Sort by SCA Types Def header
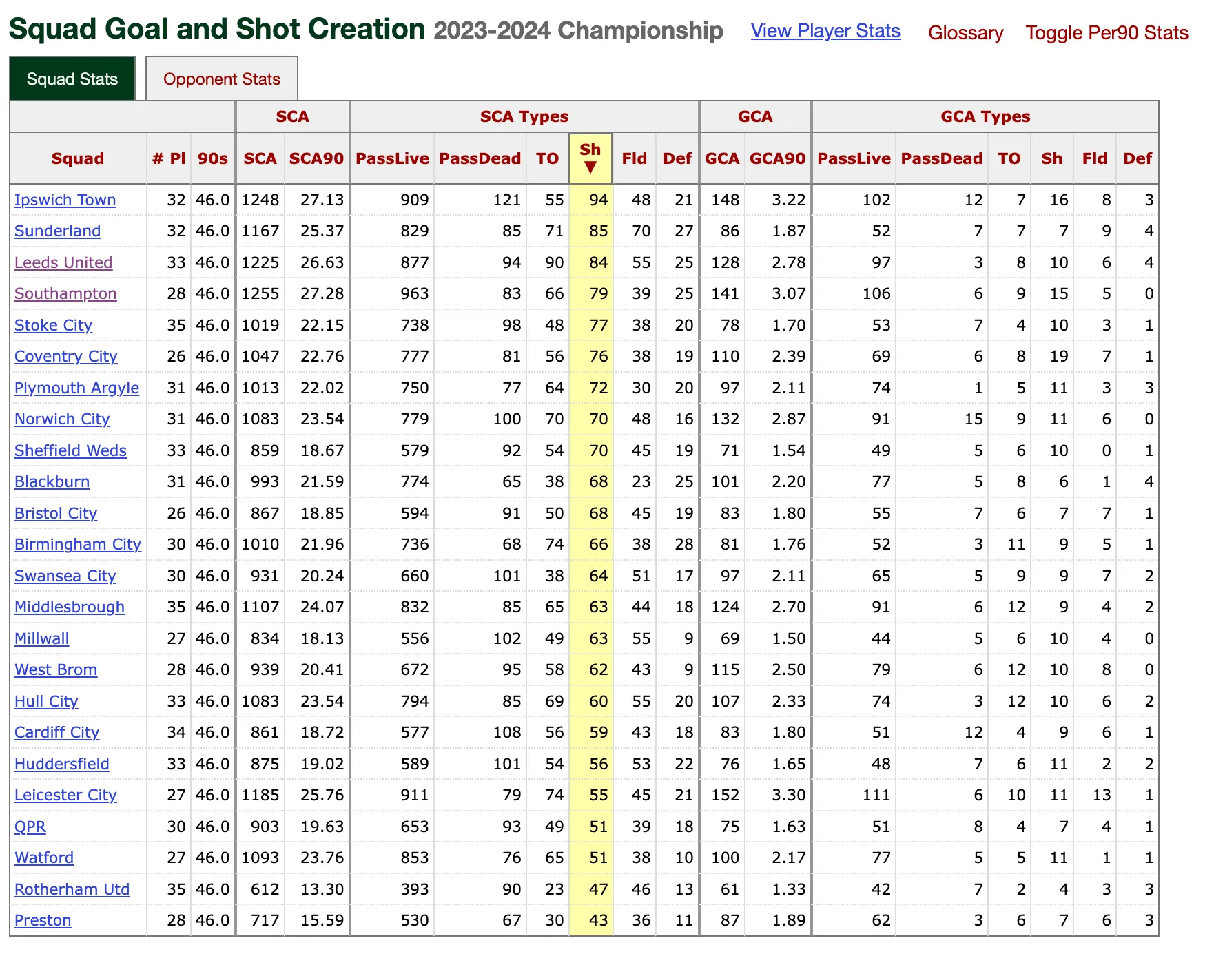 [677, 158]
